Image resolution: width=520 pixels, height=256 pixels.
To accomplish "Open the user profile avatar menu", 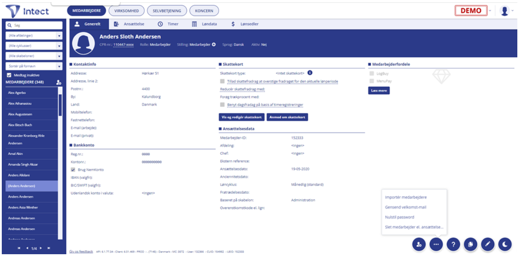I will (504, 11).
